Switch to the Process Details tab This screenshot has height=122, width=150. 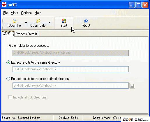point(26,34)
